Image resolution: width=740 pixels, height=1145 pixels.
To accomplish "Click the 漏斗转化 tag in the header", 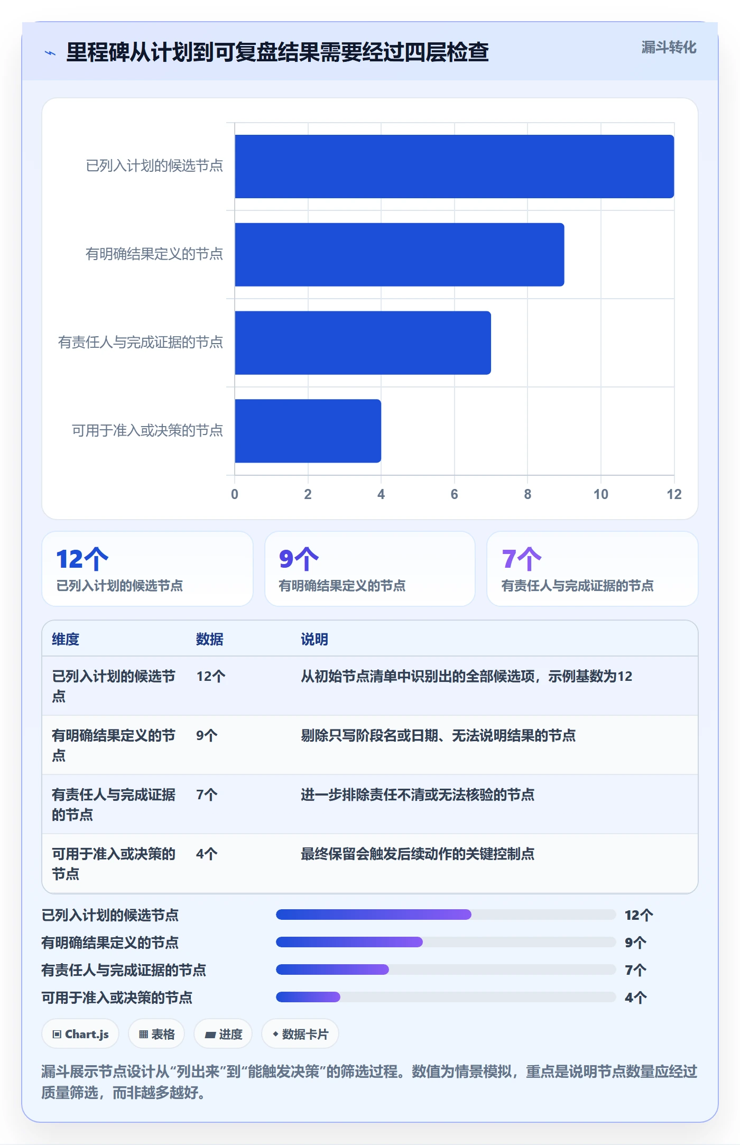I will pos(669,48).
